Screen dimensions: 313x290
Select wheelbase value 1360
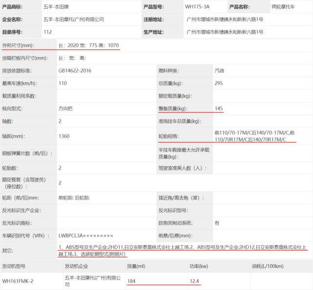[x=64, y=136]
